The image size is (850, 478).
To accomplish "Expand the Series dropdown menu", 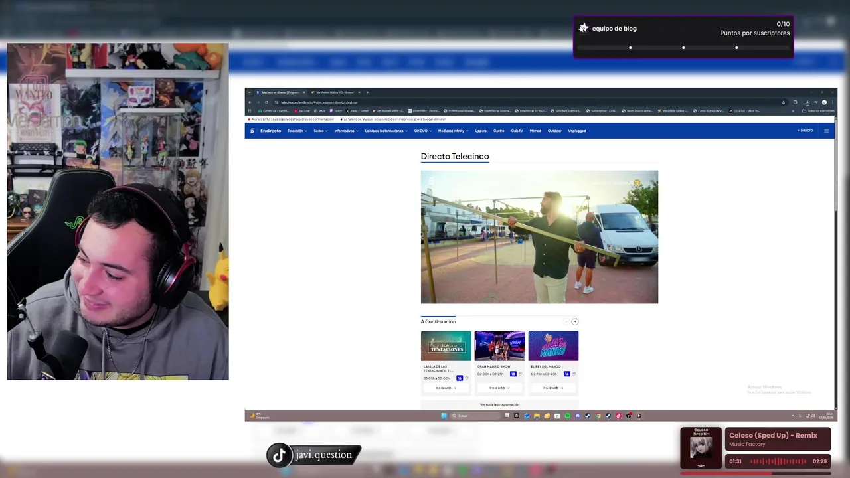I will pos(321,131).
